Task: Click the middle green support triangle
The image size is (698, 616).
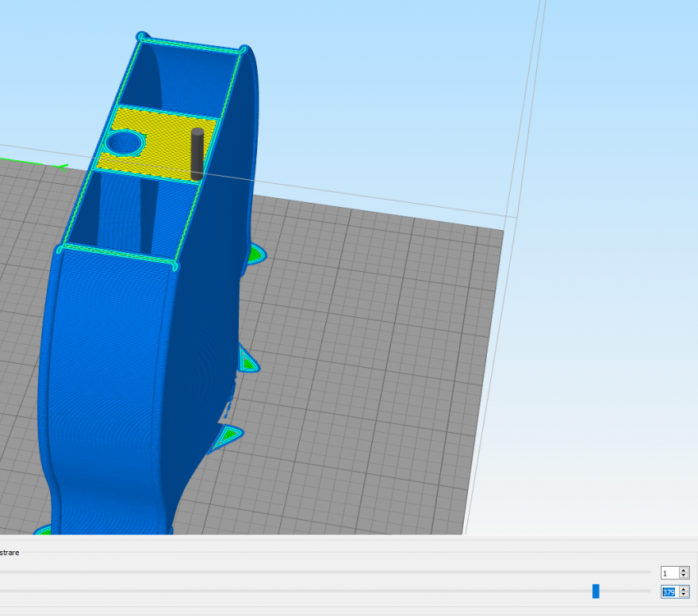Action: pos(247,361)
